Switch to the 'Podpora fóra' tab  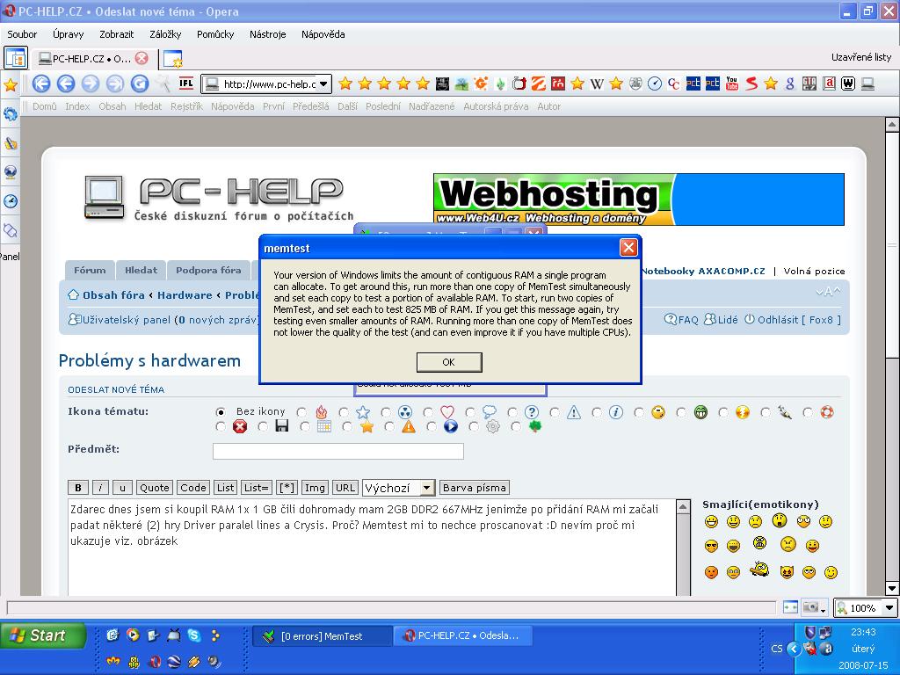[208, 271]
